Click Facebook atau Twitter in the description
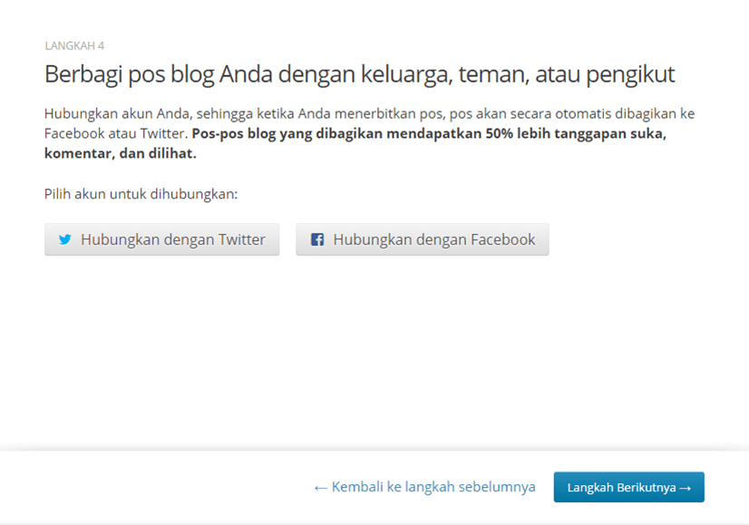Image resolution: width=749 pixels, height=525 pixels. (x=114, y=133)
